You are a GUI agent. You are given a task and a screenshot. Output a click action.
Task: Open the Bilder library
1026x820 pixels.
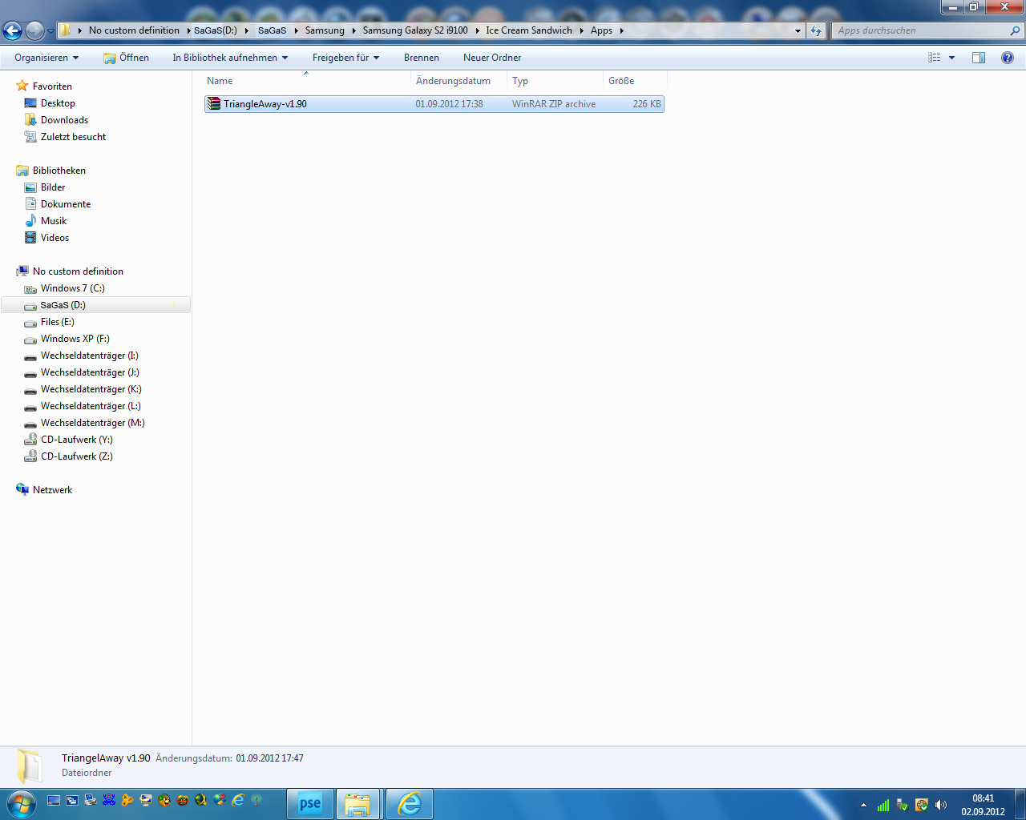pos(53,187)
